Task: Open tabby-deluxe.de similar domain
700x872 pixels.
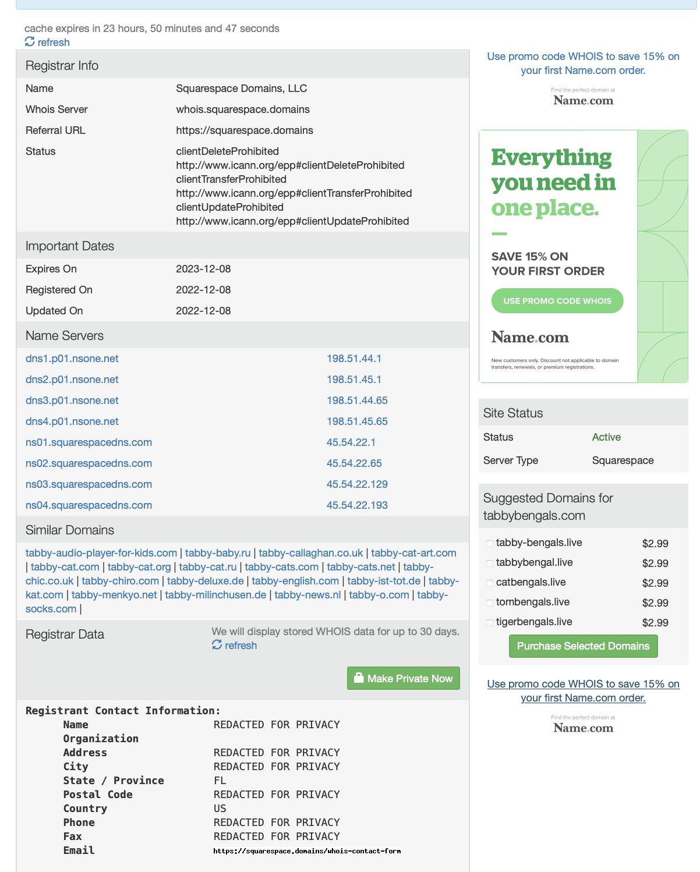Action: click(206, 581)
